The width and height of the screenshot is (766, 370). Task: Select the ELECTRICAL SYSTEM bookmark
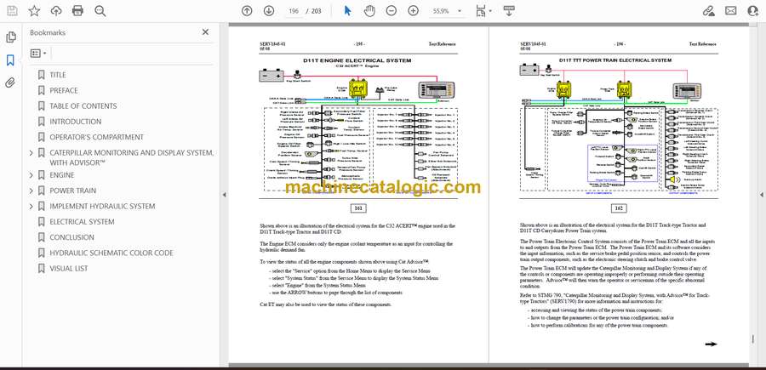pos(82,222)
